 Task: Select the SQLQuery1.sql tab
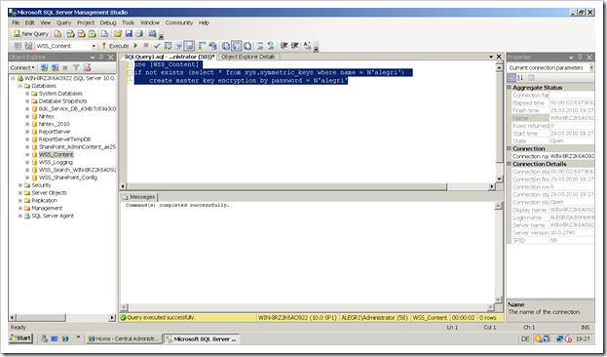coord(170,57)
